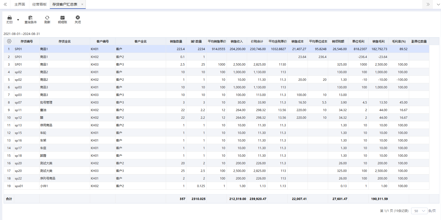Screen dimensions: 441x220
Task: Select the 醋 product name cell
Action: (65, 117)
